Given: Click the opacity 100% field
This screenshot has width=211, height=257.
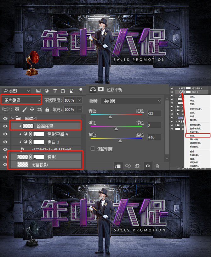Looking at the screenshot, I should [x=70, y=100].
